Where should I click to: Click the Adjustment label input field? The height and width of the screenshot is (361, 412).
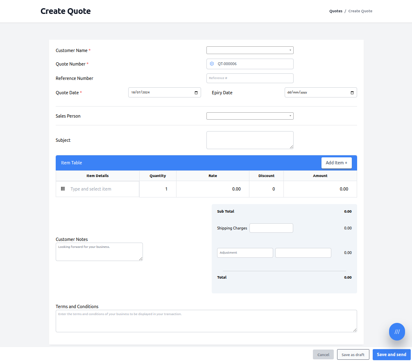[245, 253]
